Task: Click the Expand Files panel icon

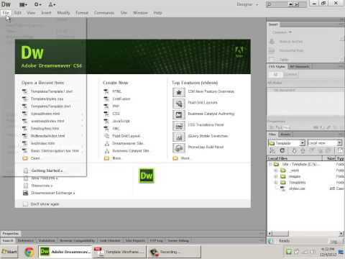Action: (341, 150)
